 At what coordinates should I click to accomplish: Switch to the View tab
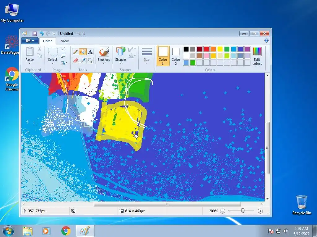(x=65, y=41)
